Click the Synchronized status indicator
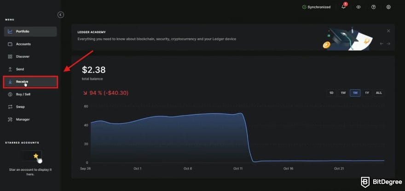This screenshot has height=191, width=405. [x=316, y=7]
